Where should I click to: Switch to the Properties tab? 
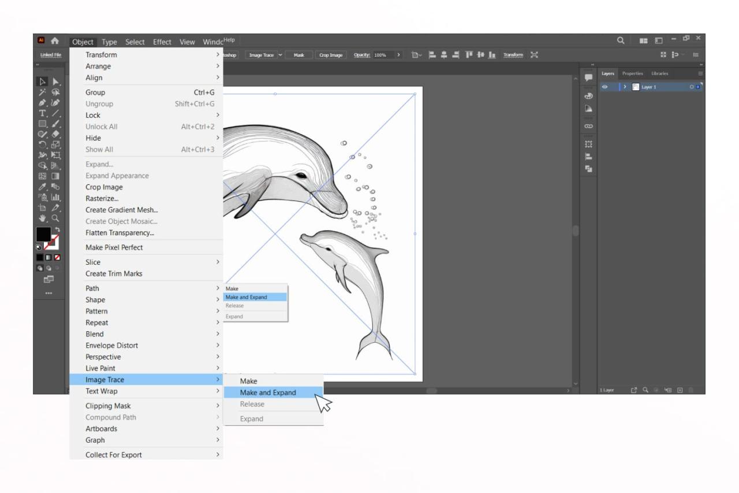pyautogui.click(x=632, y=73)
